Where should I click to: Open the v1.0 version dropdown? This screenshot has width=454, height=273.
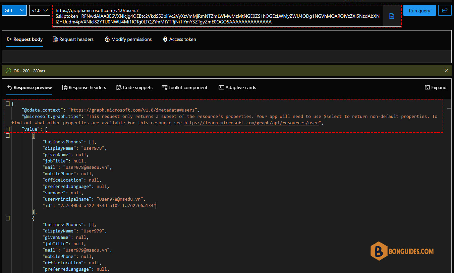pos(40,10)
